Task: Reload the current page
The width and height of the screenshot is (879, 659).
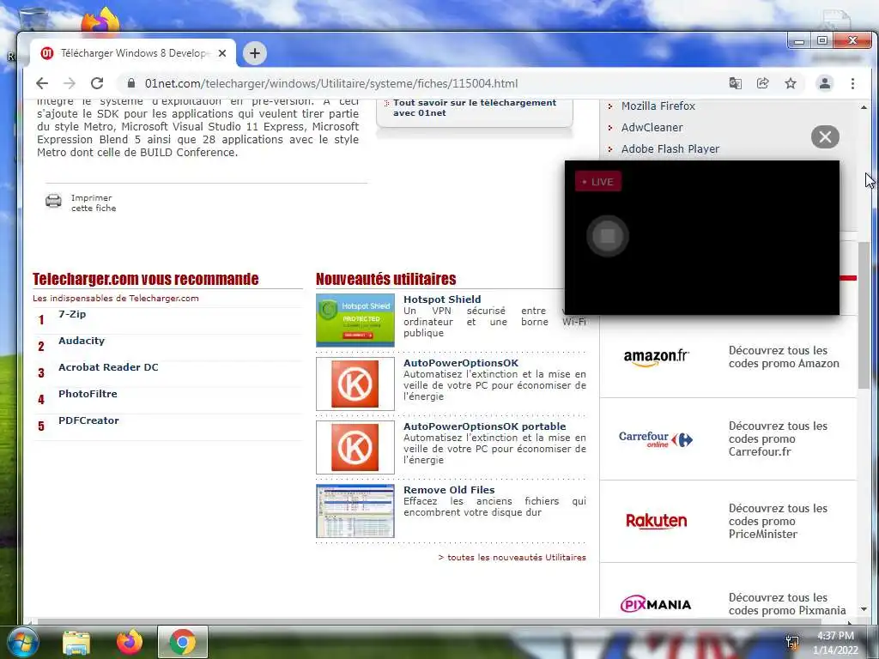Action: coord(97,83)
